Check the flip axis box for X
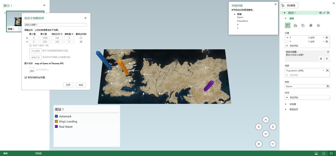 coord(81,38)
